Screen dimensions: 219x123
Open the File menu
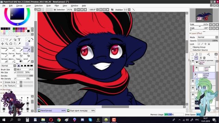coord(4,5)
